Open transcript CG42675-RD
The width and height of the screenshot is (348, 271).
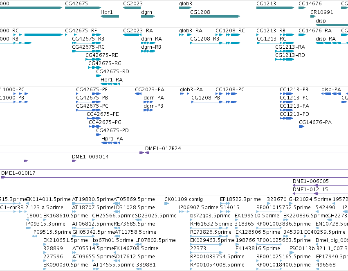click(112, 72)
